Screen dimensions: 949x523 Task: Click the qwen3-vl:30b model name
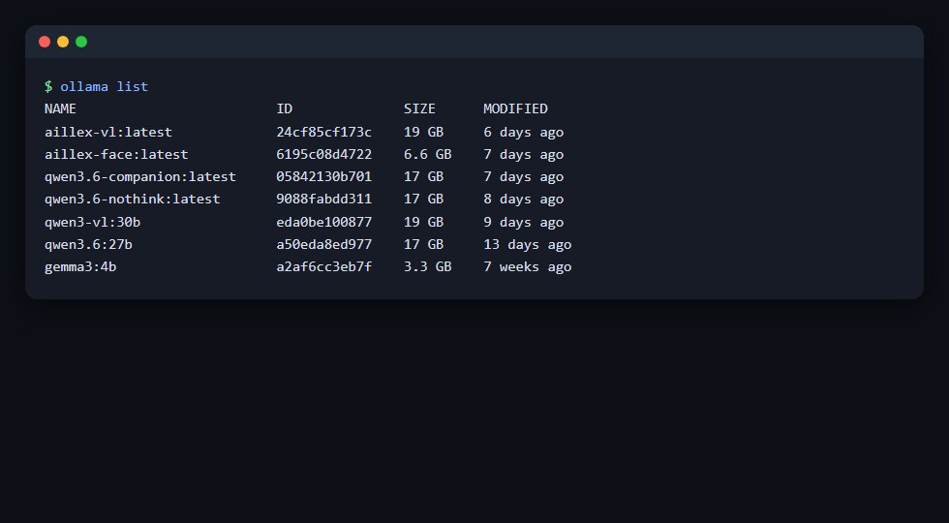click(x=93, y=222)
